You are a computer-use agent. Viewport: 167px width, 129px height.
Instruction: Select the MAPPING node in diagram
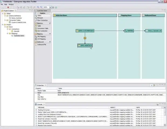129,31
